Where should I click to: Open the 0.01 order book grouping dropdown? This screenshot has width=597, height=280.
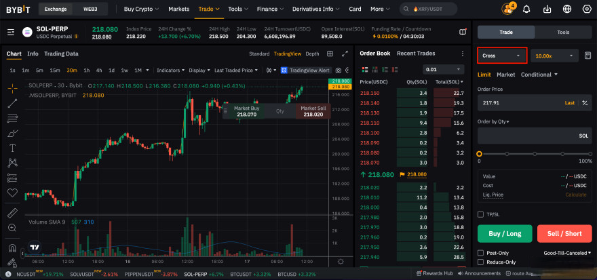click(444, 70)
